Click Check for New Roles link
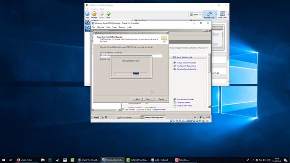This screenshot has height=163, width=290. tap(184, 105)
